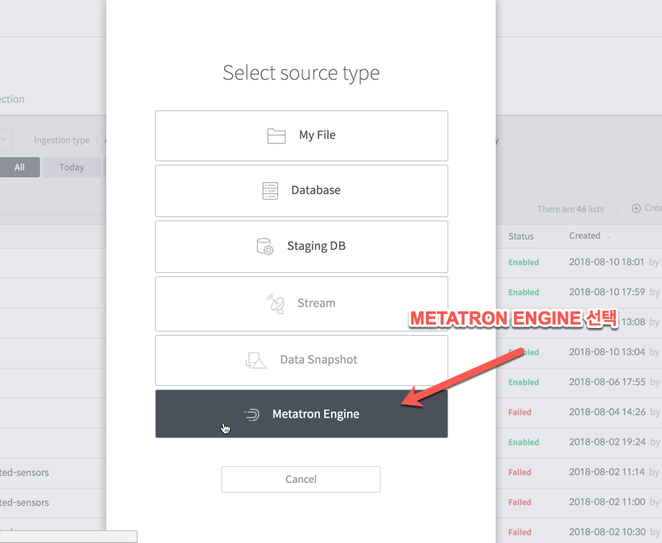
Task: Click the 2018-08-10 17:59 created entry
Action: [607, 292]
